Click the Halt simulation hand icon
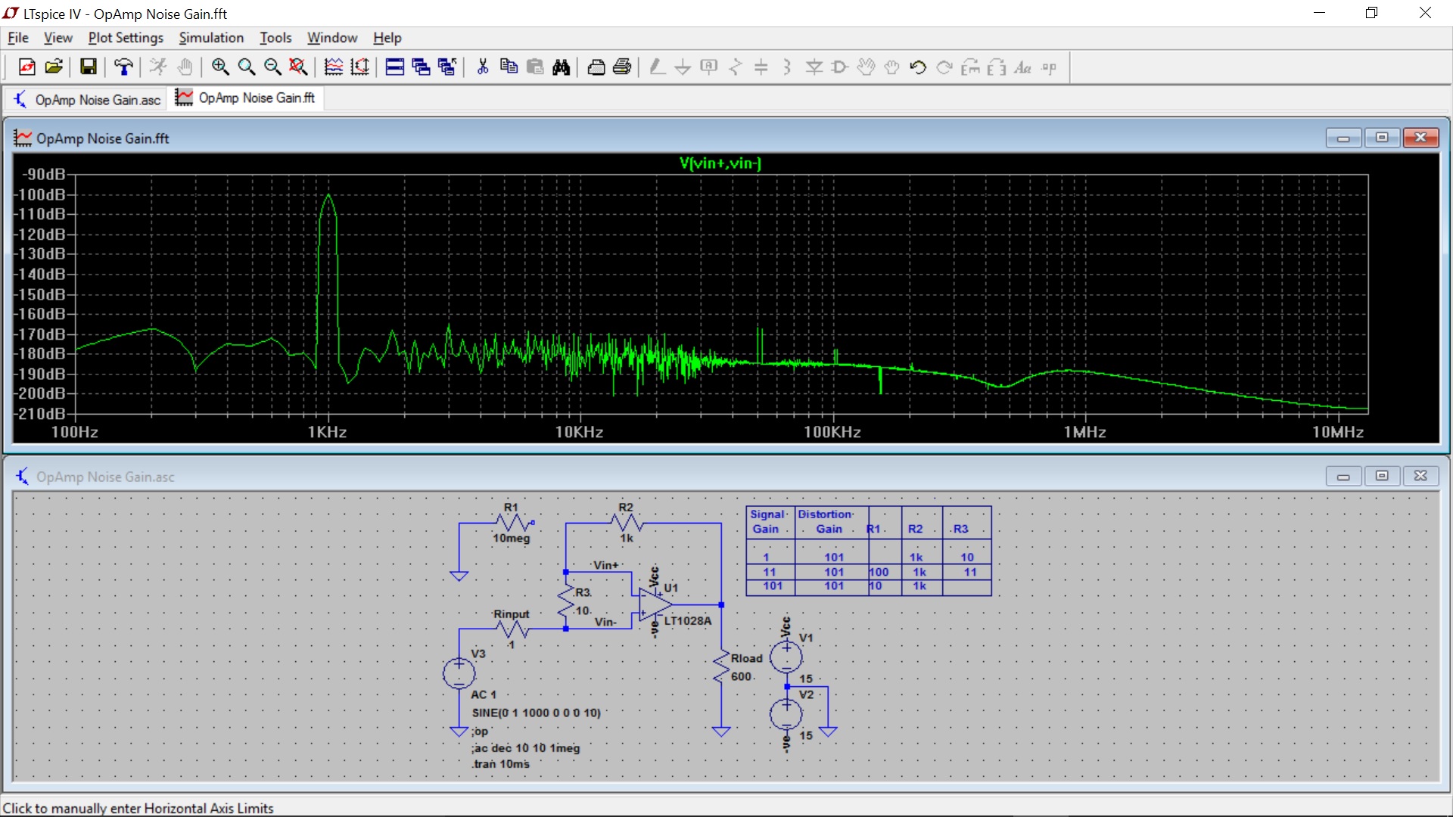1453x817 pixels. click(185, 67)
